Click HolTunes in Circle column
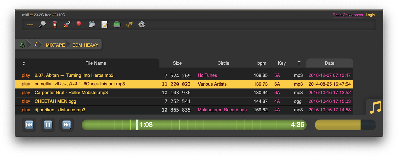398x156 pixels. coord(207,75)
